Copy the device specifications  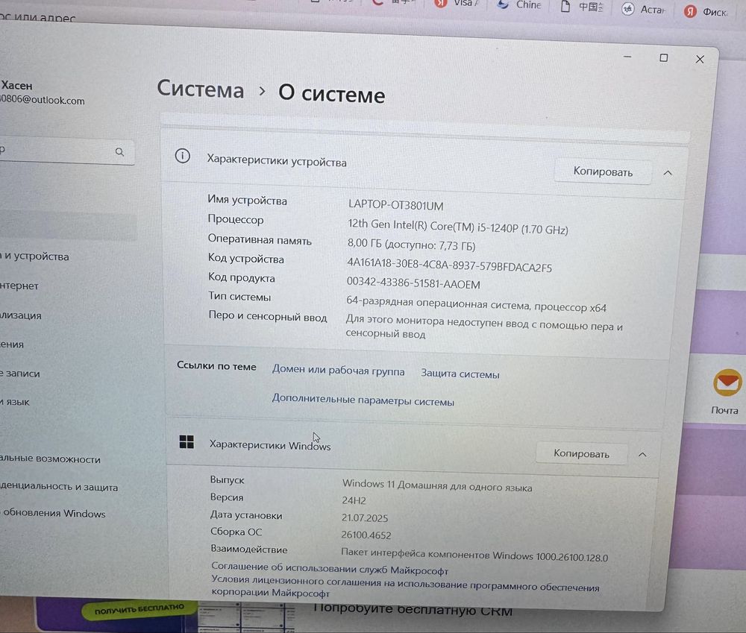click(x=602, y=171)
